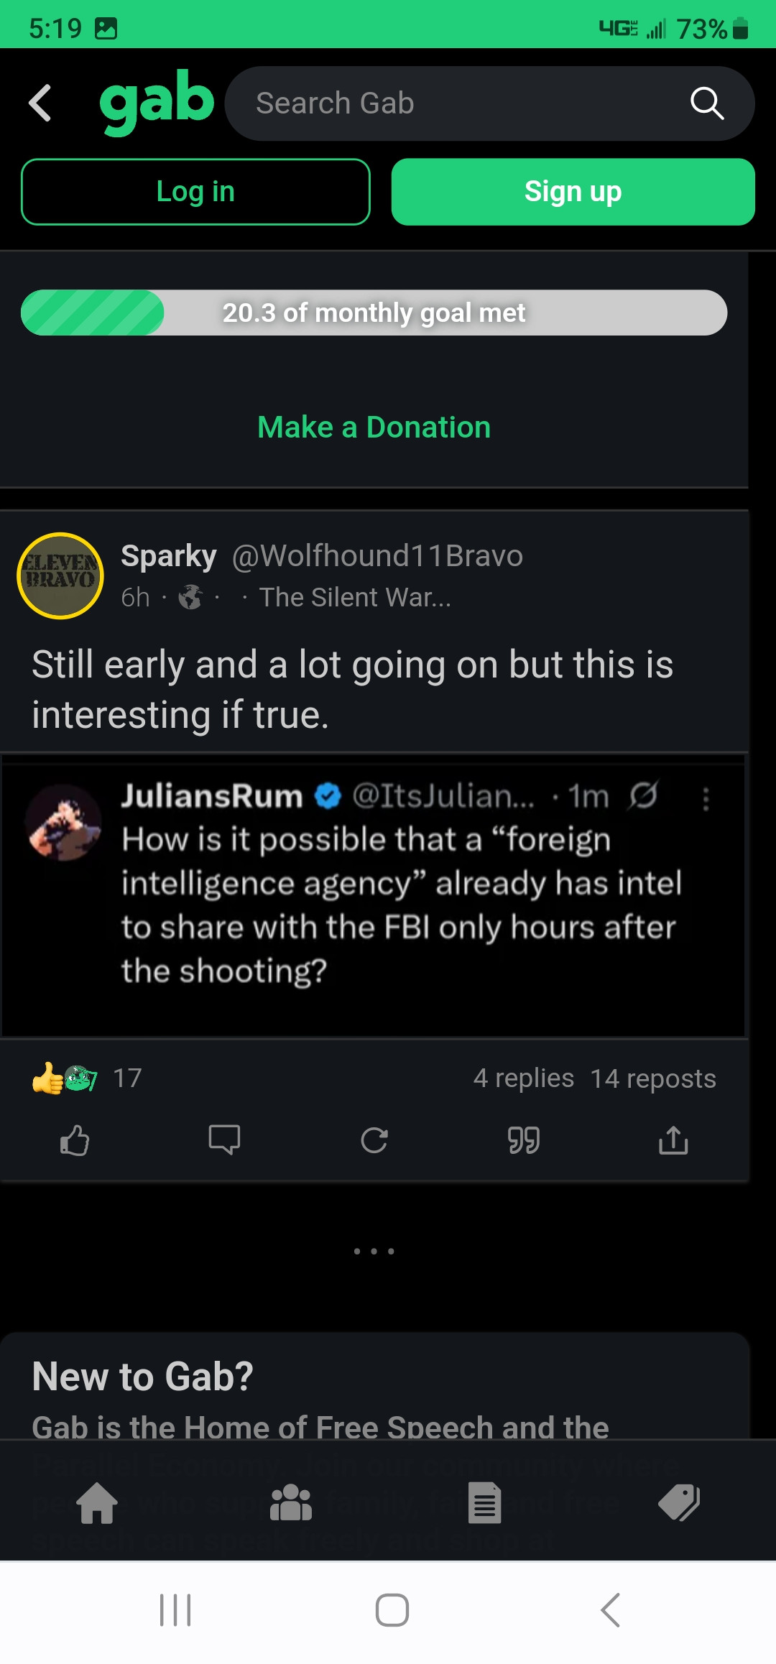Open the Home tab in bottom bar
Image resolution: width=776 pixels, height=1664 pixels.
pyautogui.click(x=97, y=1503)
